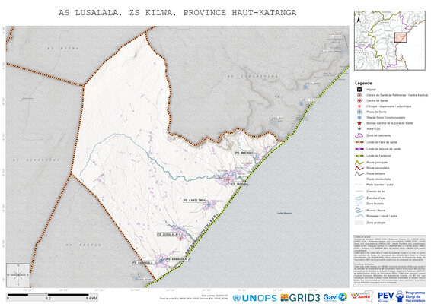Click the Lake Mweru label

285,214
